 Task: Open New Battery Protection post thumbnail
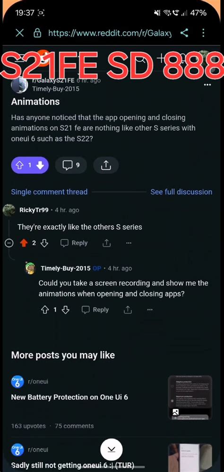190,397
